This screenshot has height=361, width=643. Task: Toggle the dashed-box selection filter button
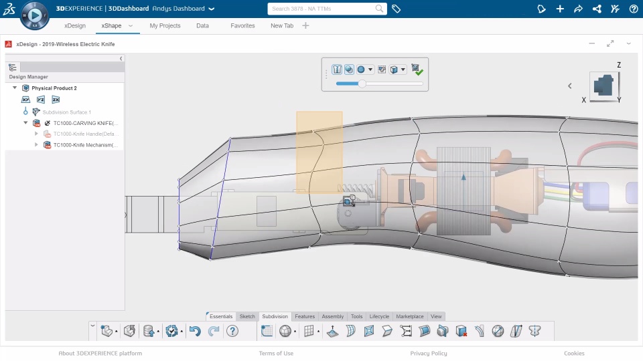click(x=382, y=69)
